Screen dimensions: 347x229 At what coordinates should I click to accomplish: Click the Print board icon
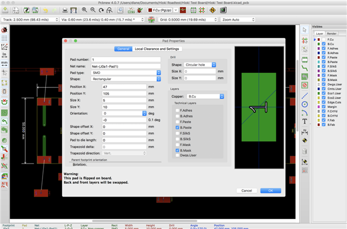pos(66,10)
